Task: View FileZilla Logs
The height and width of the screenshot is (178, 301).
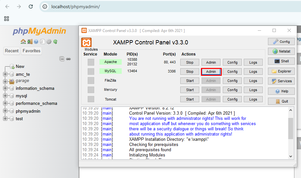Action: tap(253, 81)
